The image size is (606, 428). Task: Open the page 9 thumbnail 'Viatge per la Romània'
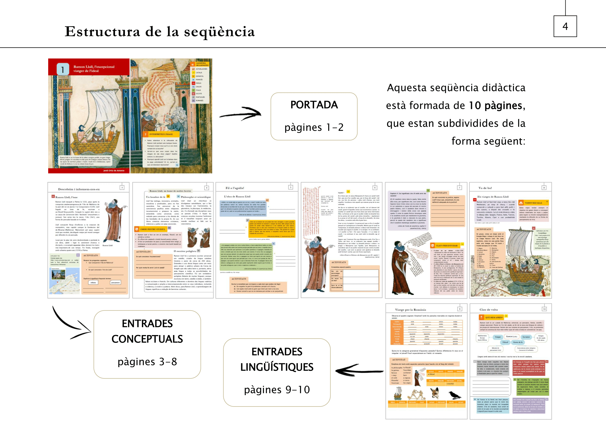click(x=426, y=361)
